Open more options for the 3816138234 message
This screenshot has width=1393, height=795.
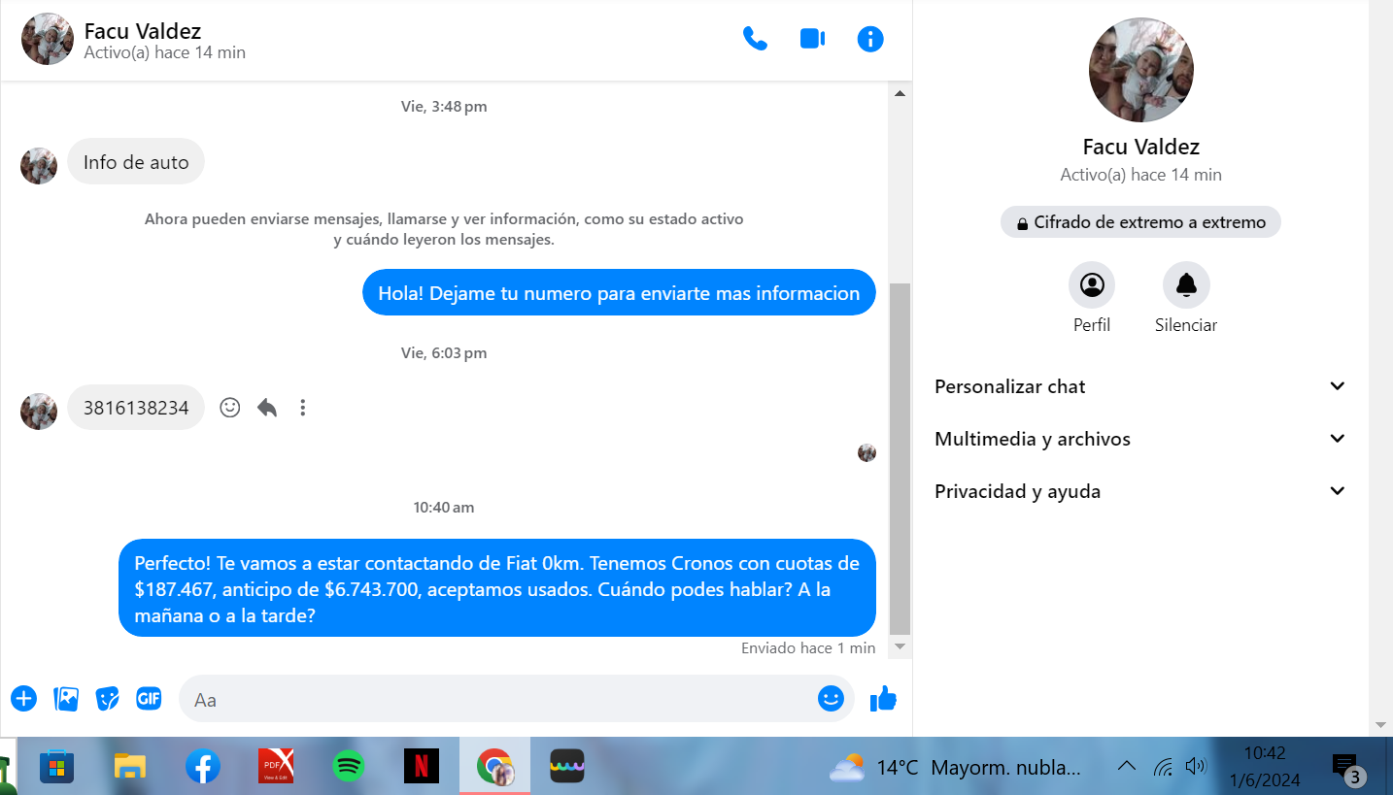pos(303,408)
